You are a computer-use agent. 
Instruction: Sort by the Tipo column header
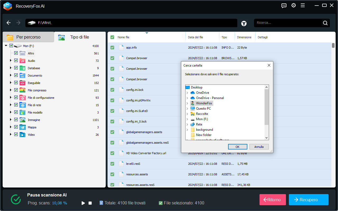click(224, 37)
